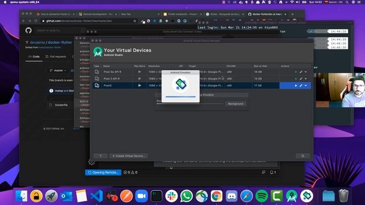Select the GitHub Code tab
The height and width of the screenshot is (205, 365).
point(34,56)
